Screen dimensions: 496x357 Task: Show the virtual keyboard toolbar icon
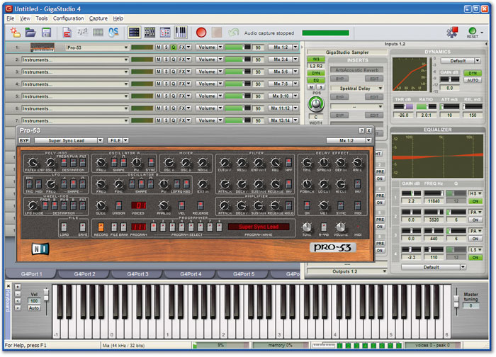181,33
